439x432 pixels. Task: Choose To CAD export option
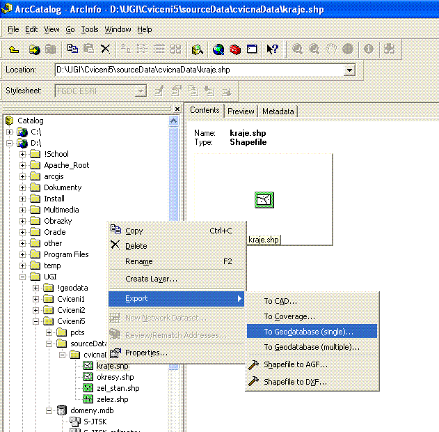[x=312, y=301]
